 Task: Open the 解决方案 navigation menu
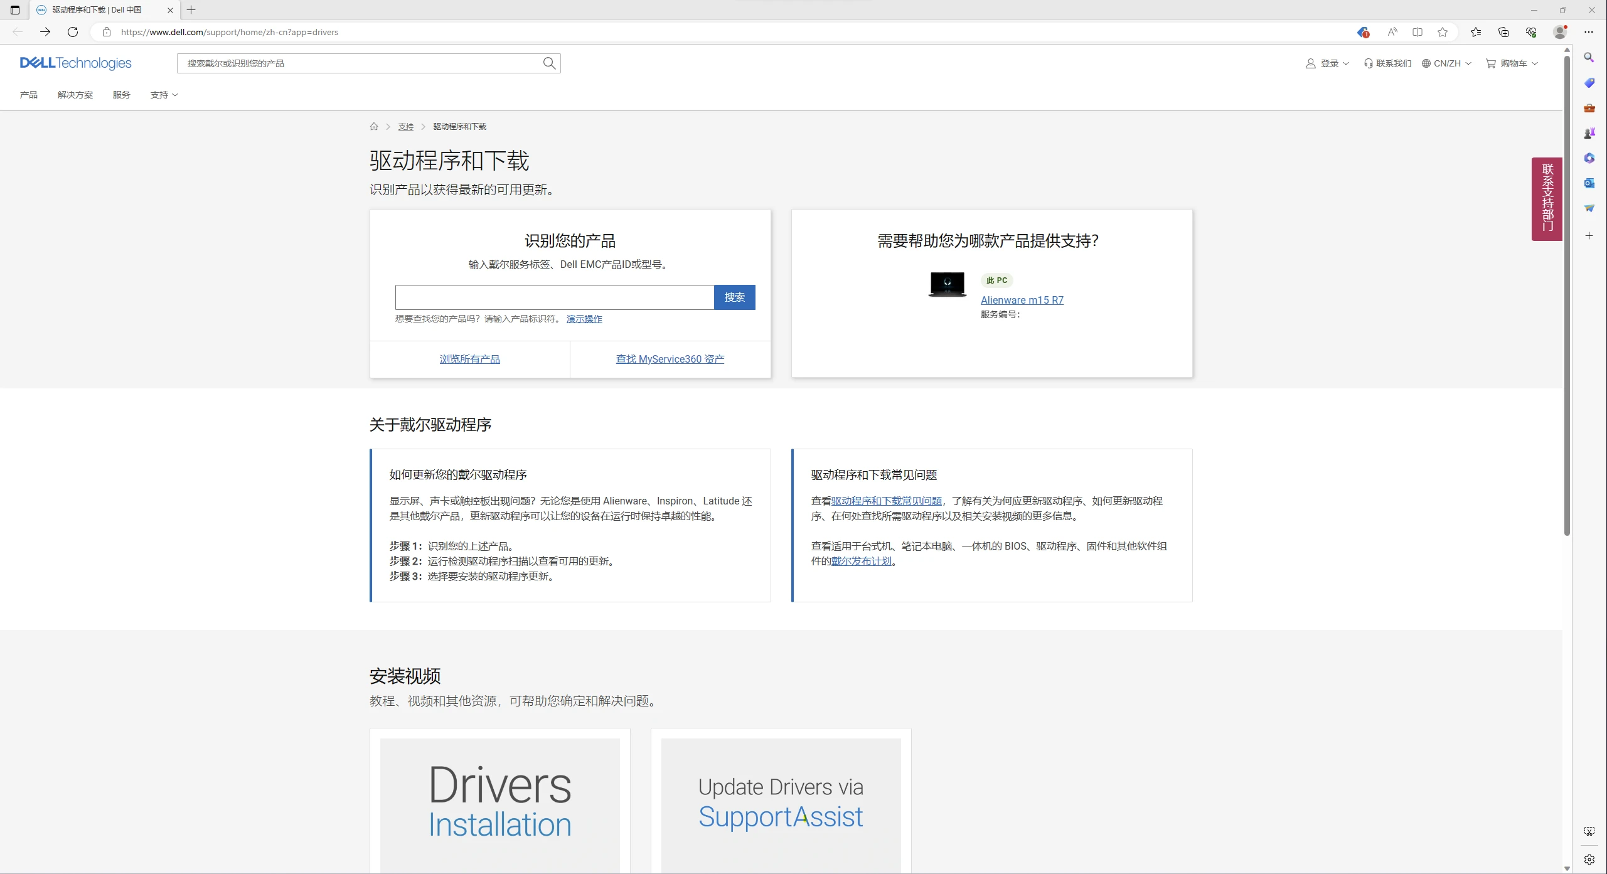[x=75, y=95]
